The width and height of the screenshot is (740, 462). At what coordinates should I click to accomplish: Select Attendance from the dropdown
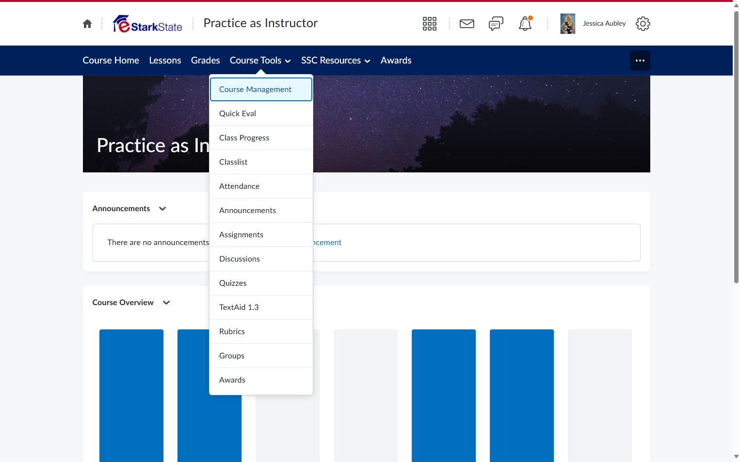point(261,186)
